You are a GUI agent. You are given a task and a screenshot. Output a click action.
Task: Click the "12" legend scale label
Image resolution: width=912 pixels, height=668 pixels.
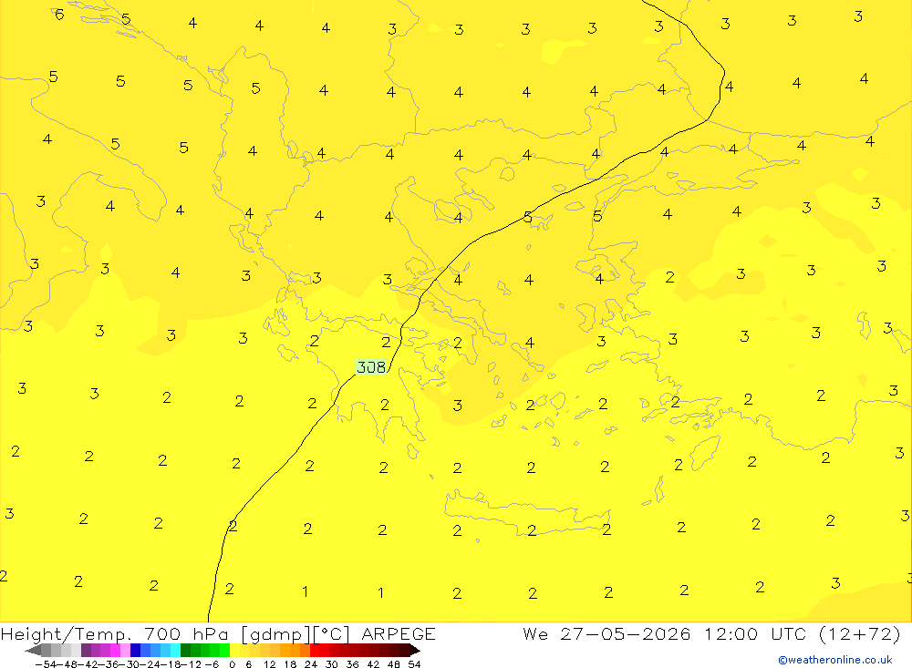click(269, 664)
